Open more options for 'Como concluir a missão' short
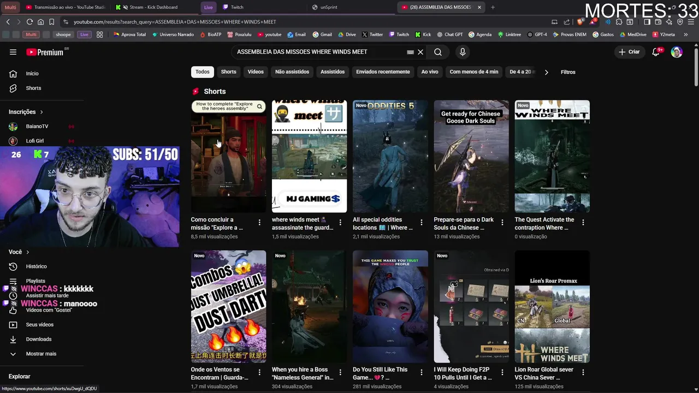The image size is (699, 393). (259, 222)
